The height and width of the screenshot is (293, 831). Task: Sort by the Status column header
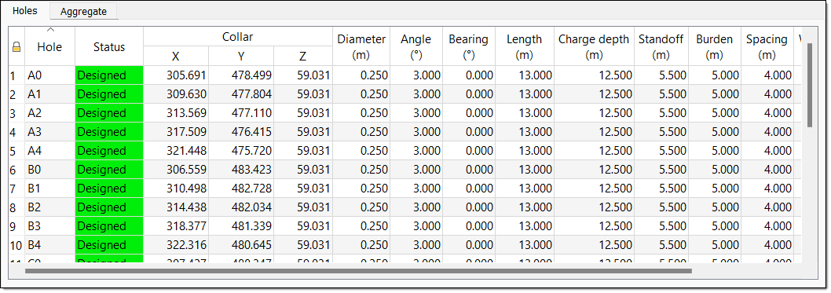[109, 46]
